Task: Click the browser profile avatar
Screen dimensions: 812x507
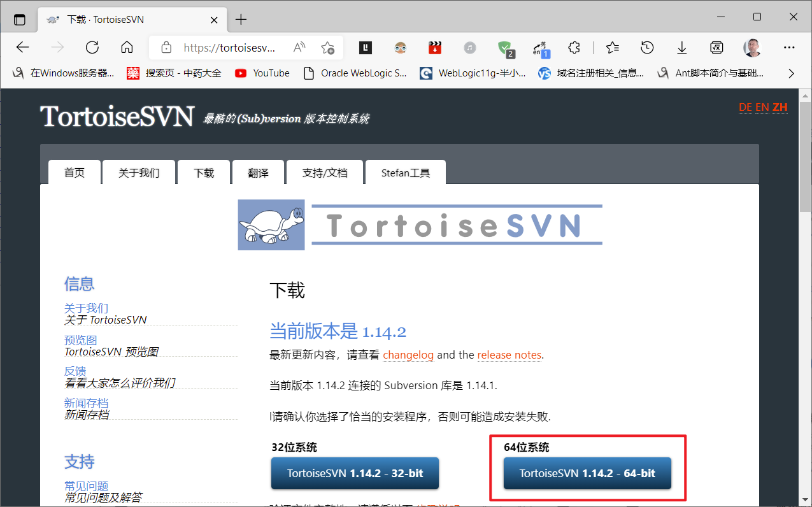Action: coord(752,47)
